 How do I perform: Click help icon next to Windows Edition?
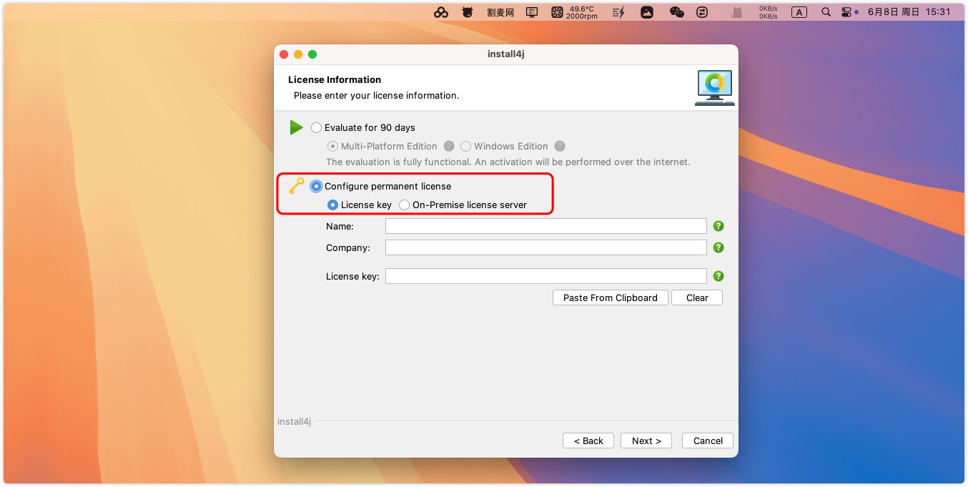tap(560, 146)
